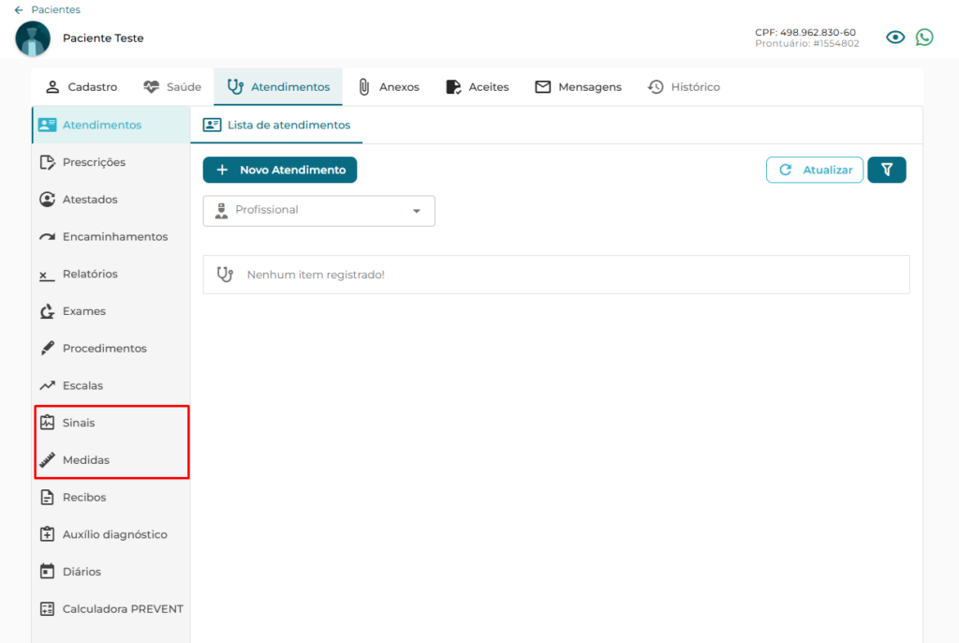Select Atendimentos in the left sidebar
This screenshot has width=959, height=643.
(111, 125)
